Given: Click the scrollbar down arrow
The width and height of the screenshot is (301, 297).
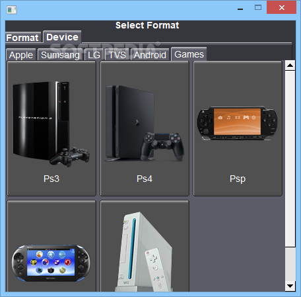Looking at the screenshot, I should point(290,286).
